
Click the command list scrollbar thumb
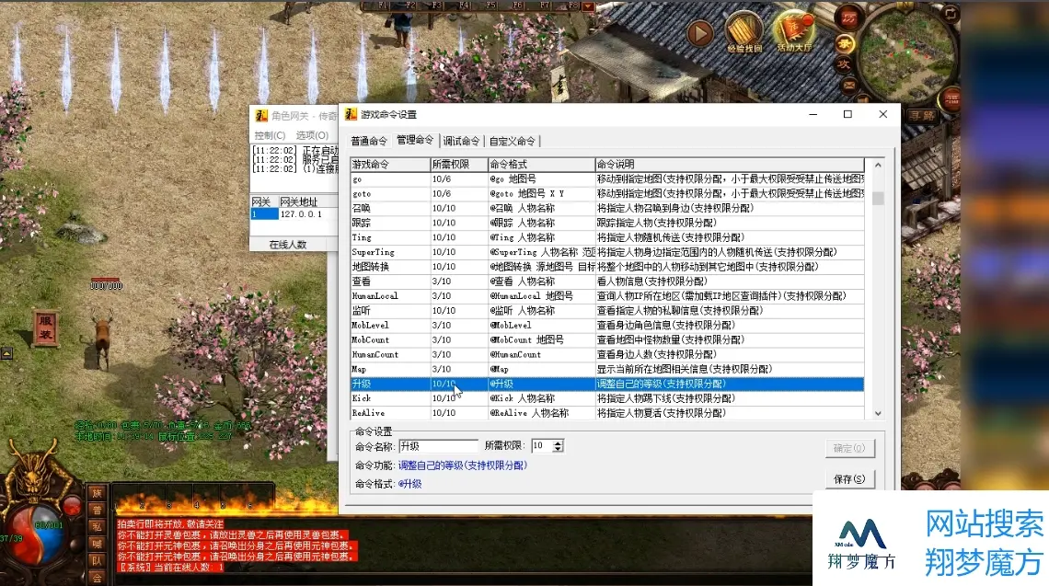click(878, 199)
